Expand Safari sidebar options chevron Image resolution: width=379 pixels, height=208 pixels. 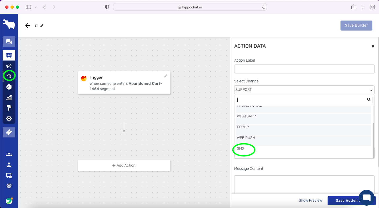(36, 7)
